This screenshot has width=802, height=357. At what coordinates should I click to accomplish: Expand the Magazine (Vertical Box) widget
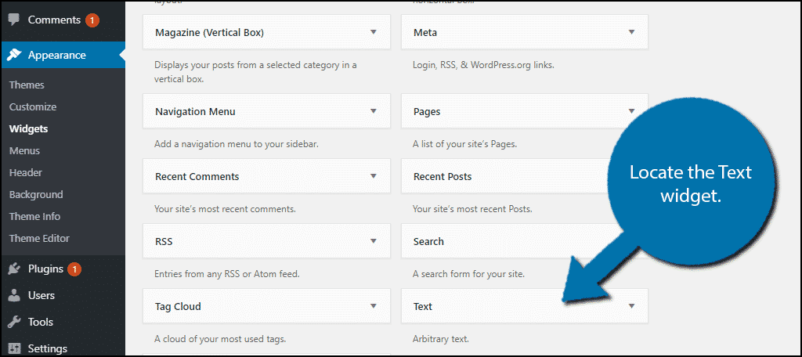click(x=374, y=33)
